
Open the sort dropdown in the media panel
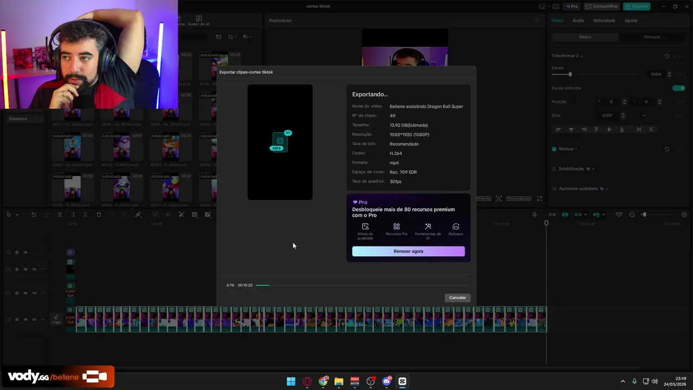tap(232, 37)
